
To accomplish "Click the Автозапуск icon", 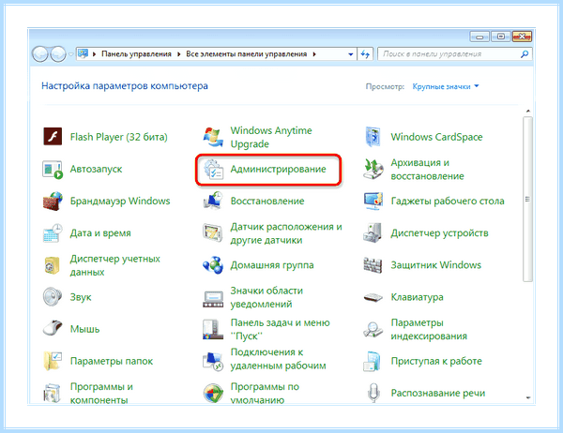I will click(x=53, y=169).
